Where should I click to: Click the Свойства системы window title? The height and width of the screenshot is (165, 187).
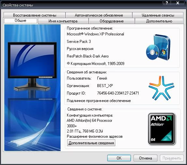[x=18, y=5]
